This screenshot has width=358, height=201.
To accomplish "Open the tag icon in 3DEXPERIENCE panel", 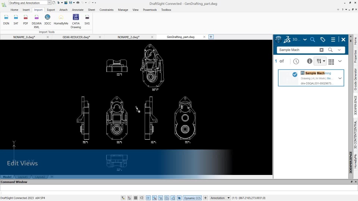I will [323, 39].
